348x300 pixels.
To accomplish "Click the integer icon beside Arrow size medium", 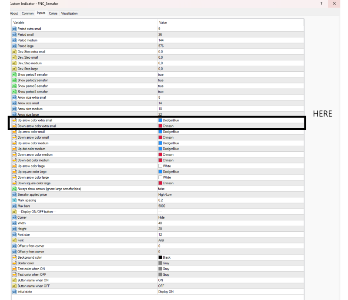I will click(14, 109).
